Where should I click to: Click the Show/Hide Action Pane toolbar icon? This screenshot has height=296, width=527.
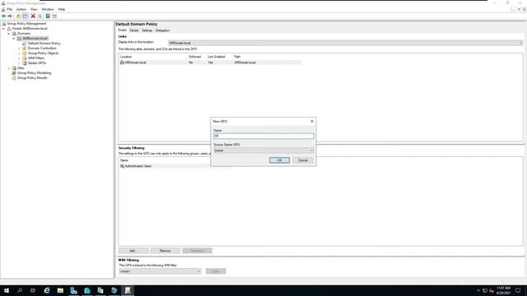(x=54, y=16)
